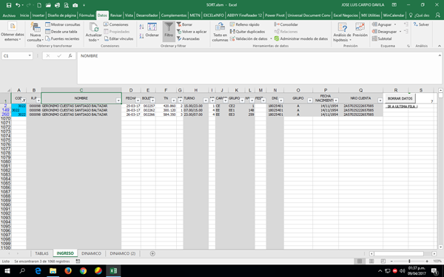This screenshot has width=444, height=277.
Task: Click Agrupar
Action: point(382,24)
